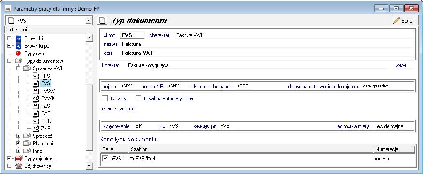Click the FVS document icon in tree

pyautogui.click(x=36, y=83)
